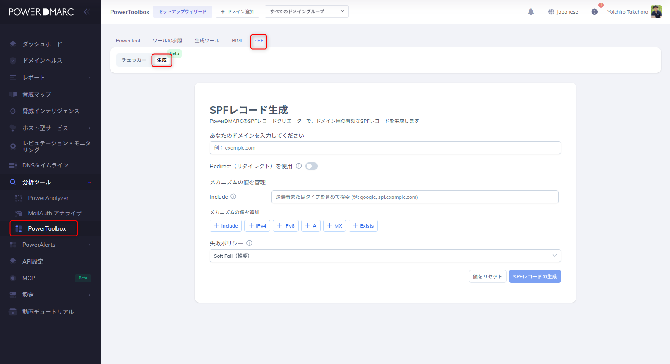Screen dimensions: 670x364
Task: Click the ドメインヘルス shield icon
Action: point(13,61)
